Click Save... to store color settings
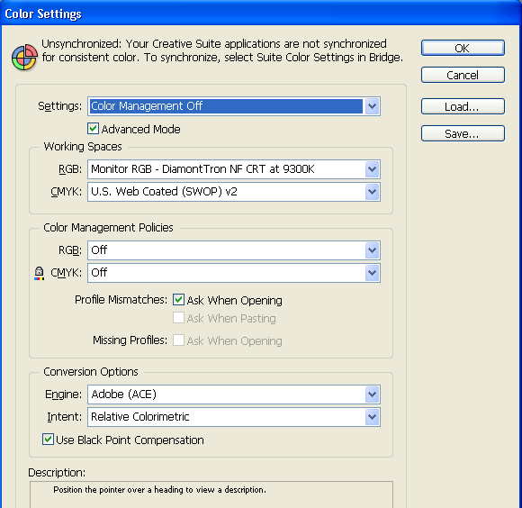This screenshot has height=508, width=522. (x=463, y=133)
